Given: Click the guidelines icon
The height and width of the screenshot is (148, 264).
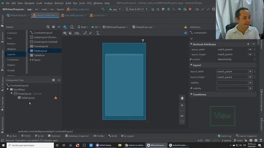Looking at the screenshot, I should (x=98, y=33).
